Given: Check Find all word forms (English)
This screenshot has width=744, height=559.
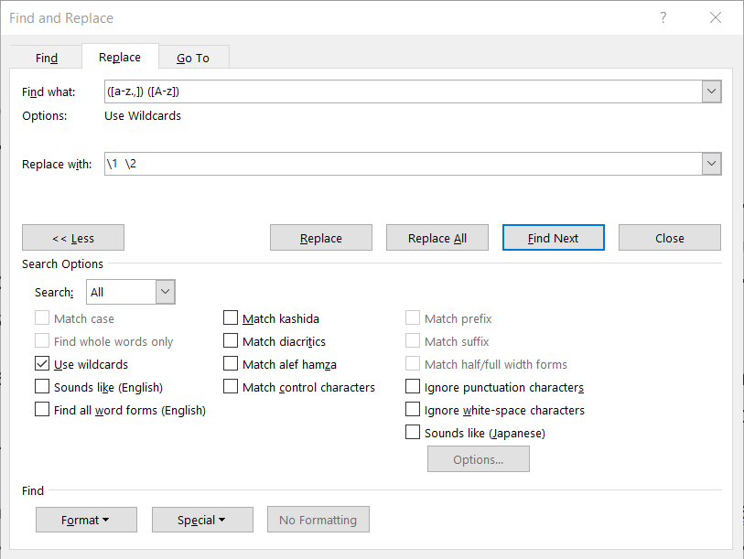Looking at the screenshot, I should click(x=41, y=409).
